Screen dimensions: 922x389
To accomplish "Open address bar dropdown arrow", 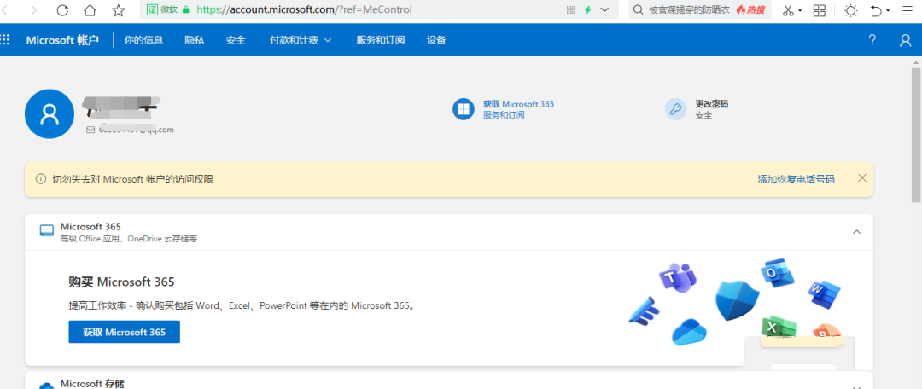I will click(x=604, y=10).
